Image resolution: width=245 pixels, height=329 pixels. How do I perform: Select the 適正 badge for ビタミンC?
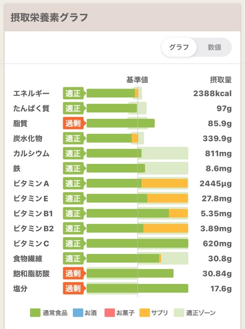73,244
